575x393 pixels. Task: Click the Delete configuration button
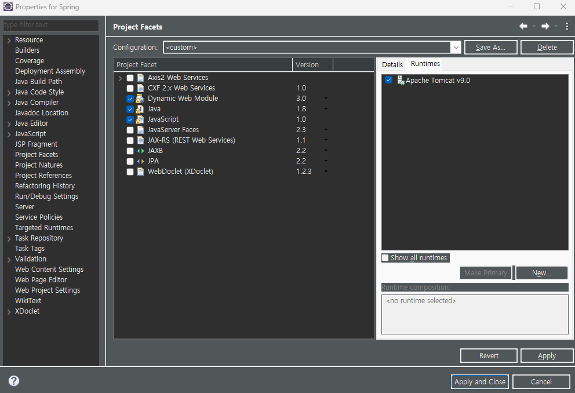tap(547, 48)
